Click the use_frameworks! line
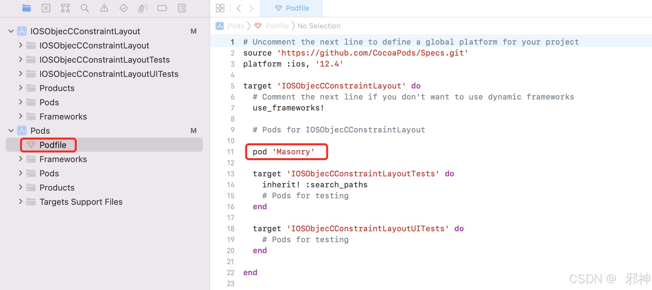The image size is (652, 290). coord(288,108)
